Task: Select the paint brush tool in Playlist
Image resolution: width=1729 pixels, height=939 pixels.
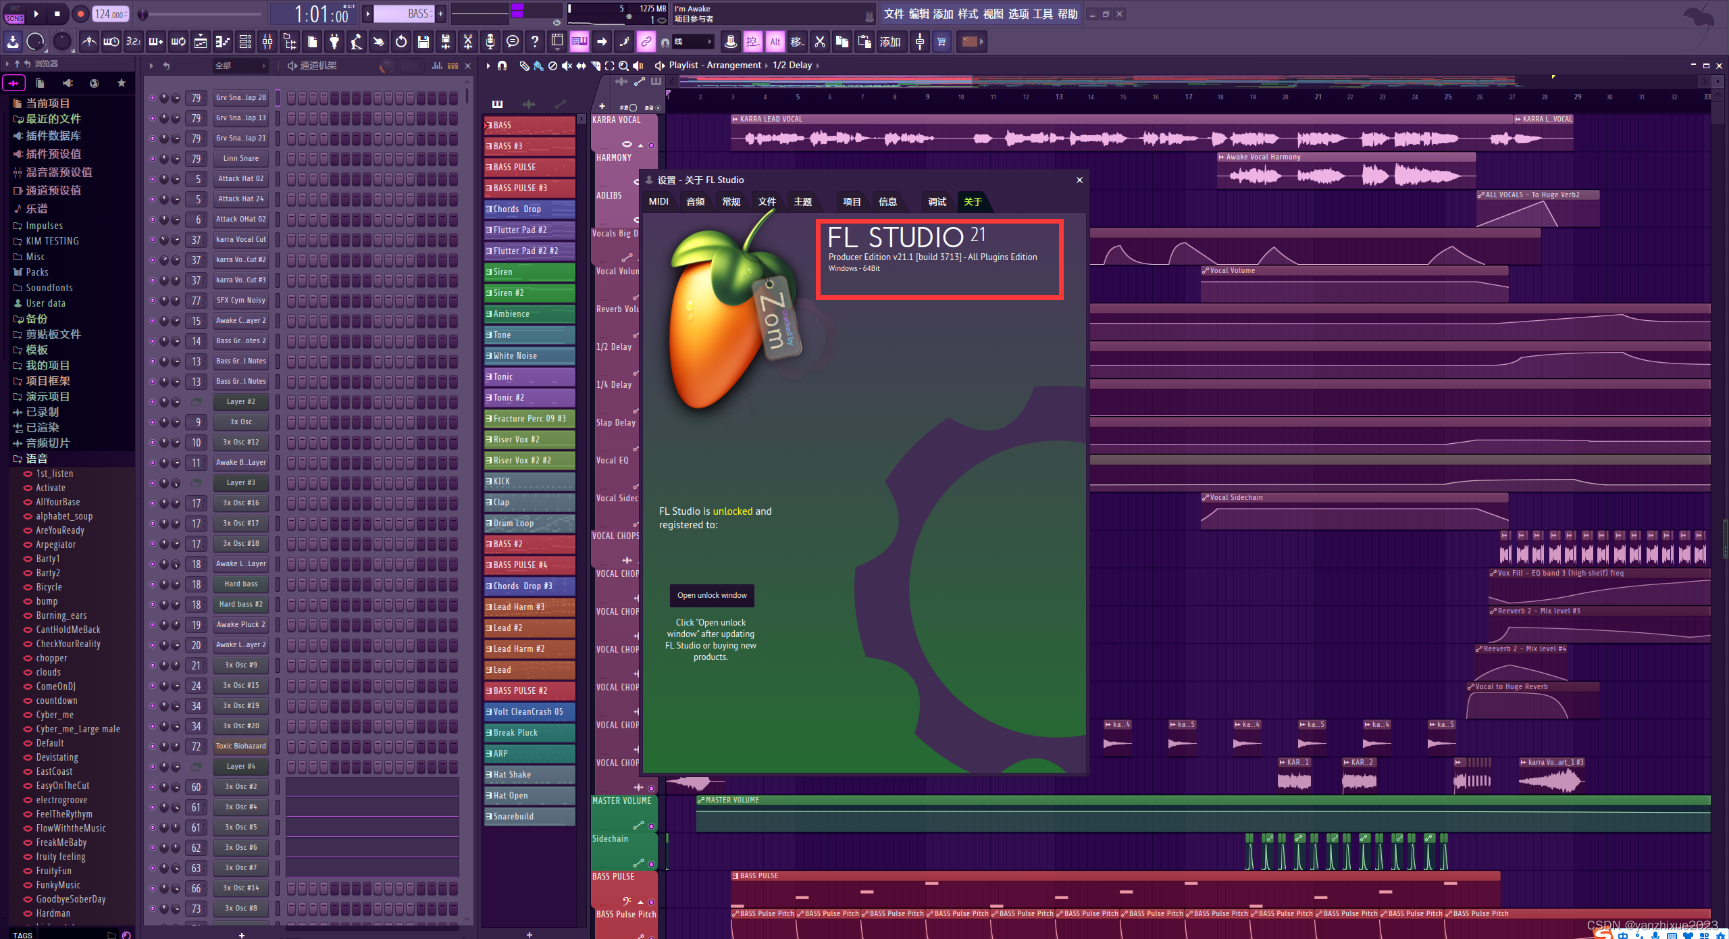Action: [538, 66]
